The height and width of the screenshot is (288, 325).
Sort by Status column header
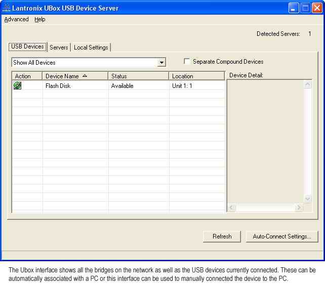pyautogui.click(x=138, y=76)
